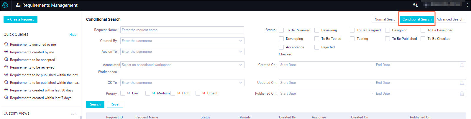Click Created On End Date field

click(x=416, y=65)
